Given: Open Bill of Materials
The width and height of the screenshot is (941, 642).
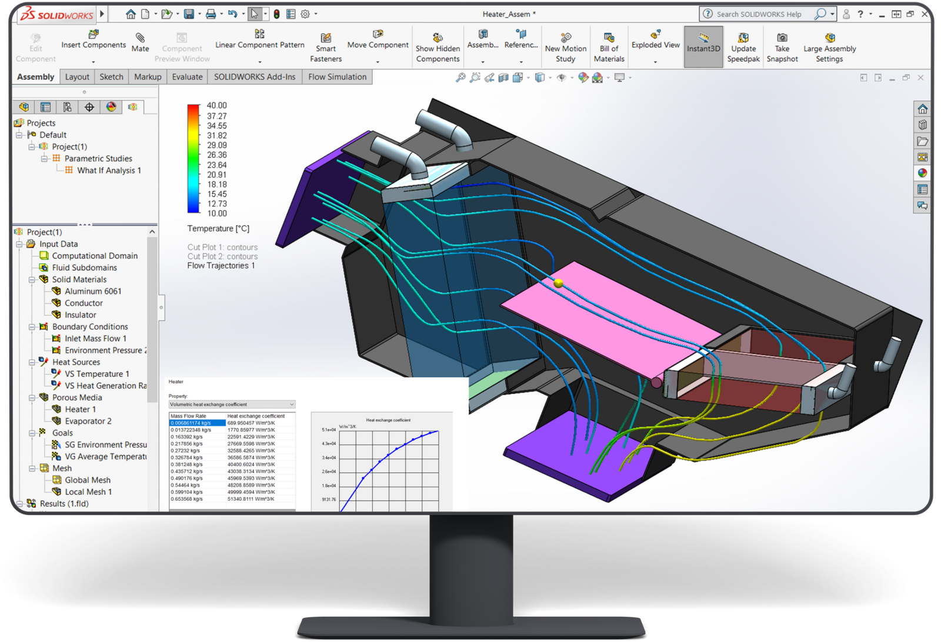Looking at the screenshot, I should tap(609, 38).
